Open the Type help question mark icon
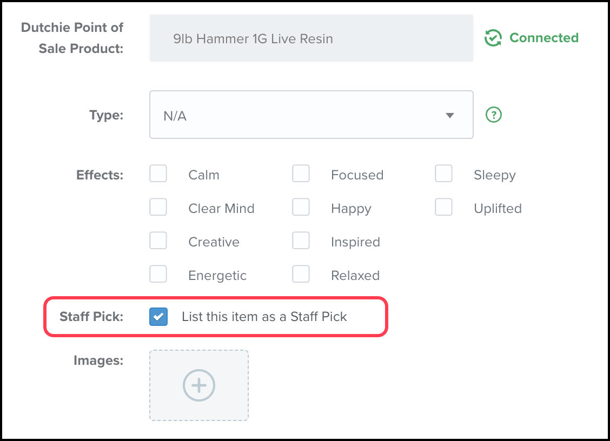The height and width of the screenshot is (441, 610). tap(493, 115)
